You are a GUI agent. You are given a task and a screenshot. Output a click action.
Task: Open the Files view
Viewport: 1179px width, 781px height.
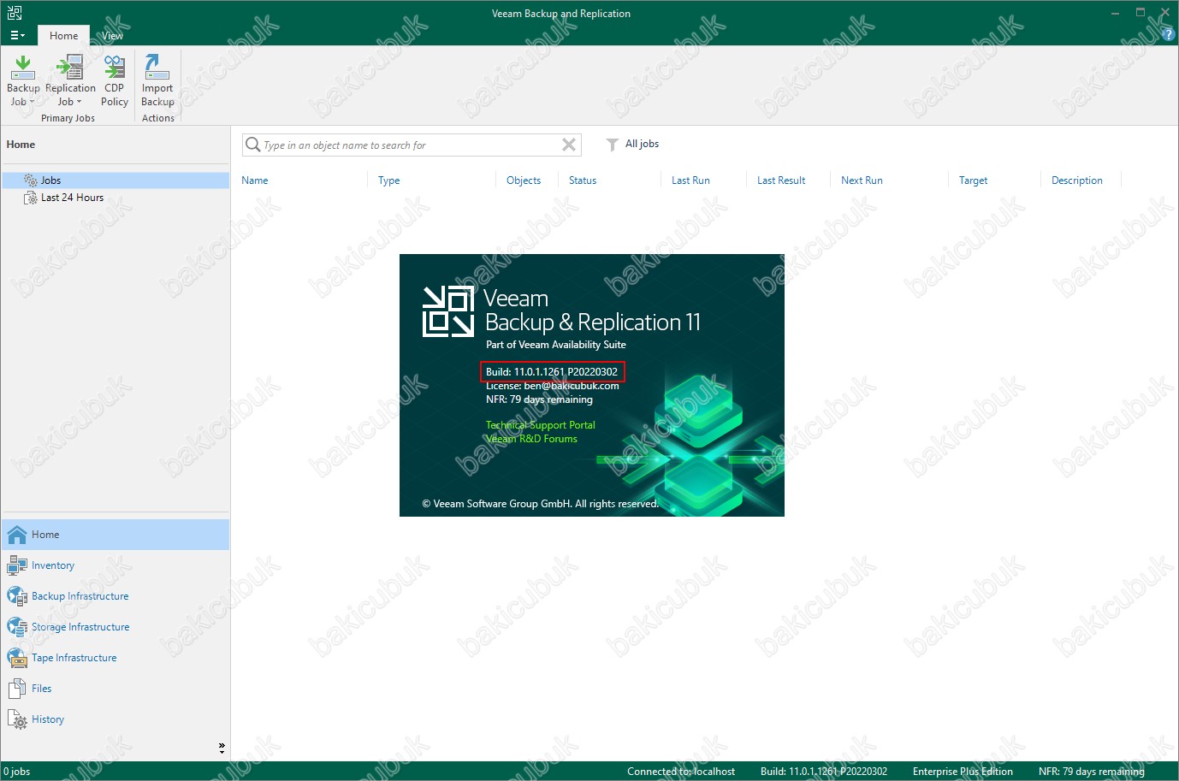click(x=116, y=689)
